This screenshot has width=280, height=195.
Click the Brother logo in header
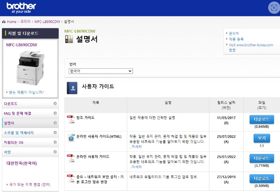pyautogui.click(x=21, y=8)
